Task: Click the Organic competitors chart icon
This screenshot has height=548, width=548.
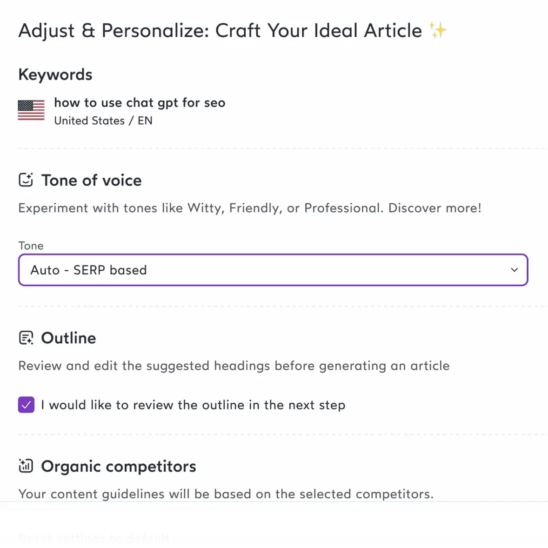Action: click(26, 466)
